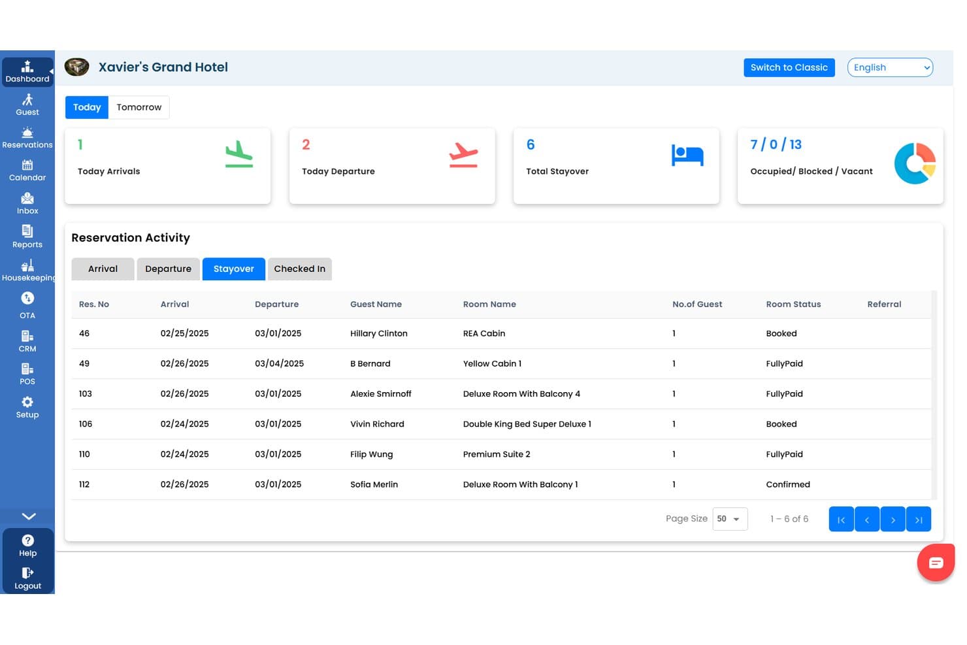Viewport: 967px width, 645px height.
Task: Click the Switch to Classic button
Action: [789, 67]
